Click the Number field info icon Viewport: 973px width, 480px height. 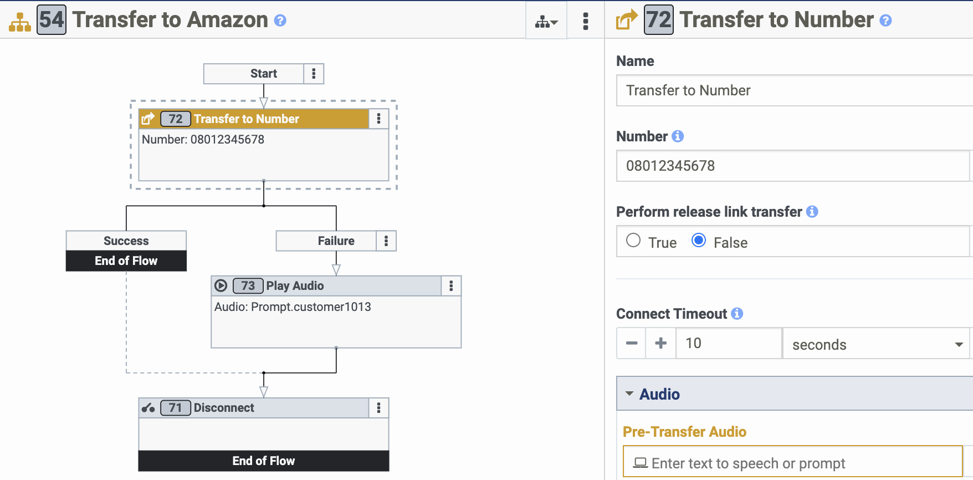(678, 136)
